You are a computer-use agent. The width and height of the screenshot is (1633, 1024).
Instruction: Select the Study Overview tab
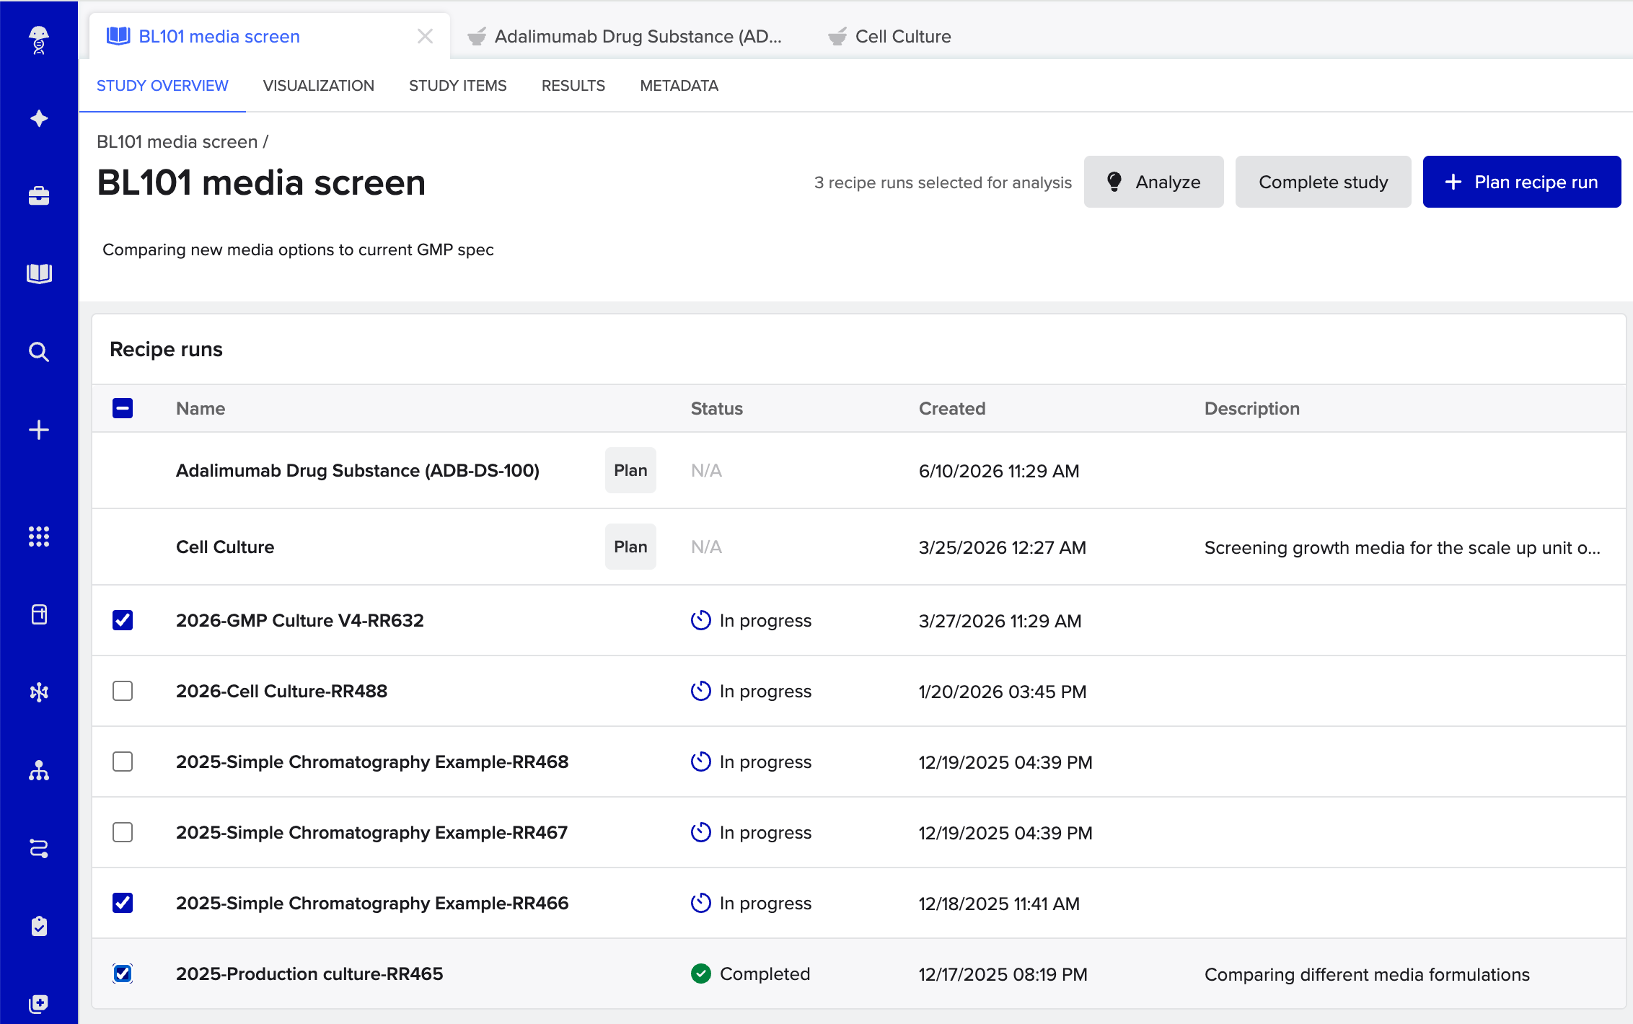162,86
